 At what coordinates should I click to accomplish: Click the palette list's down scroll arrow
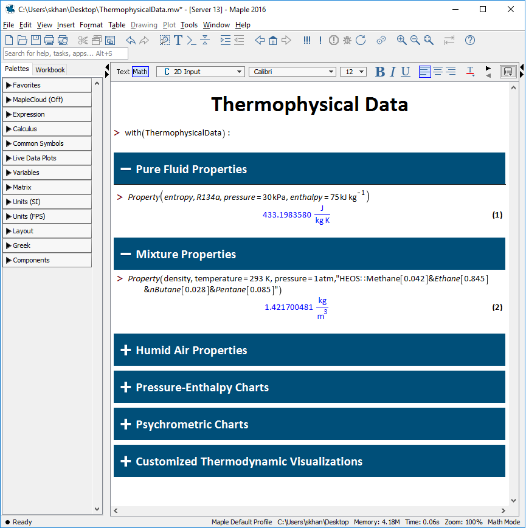(97, 509)
